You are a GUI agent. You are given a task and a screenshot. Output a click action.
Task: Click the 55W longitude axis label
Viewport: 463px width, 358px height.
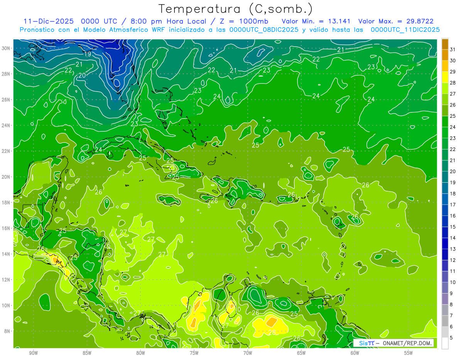(408, 353)
